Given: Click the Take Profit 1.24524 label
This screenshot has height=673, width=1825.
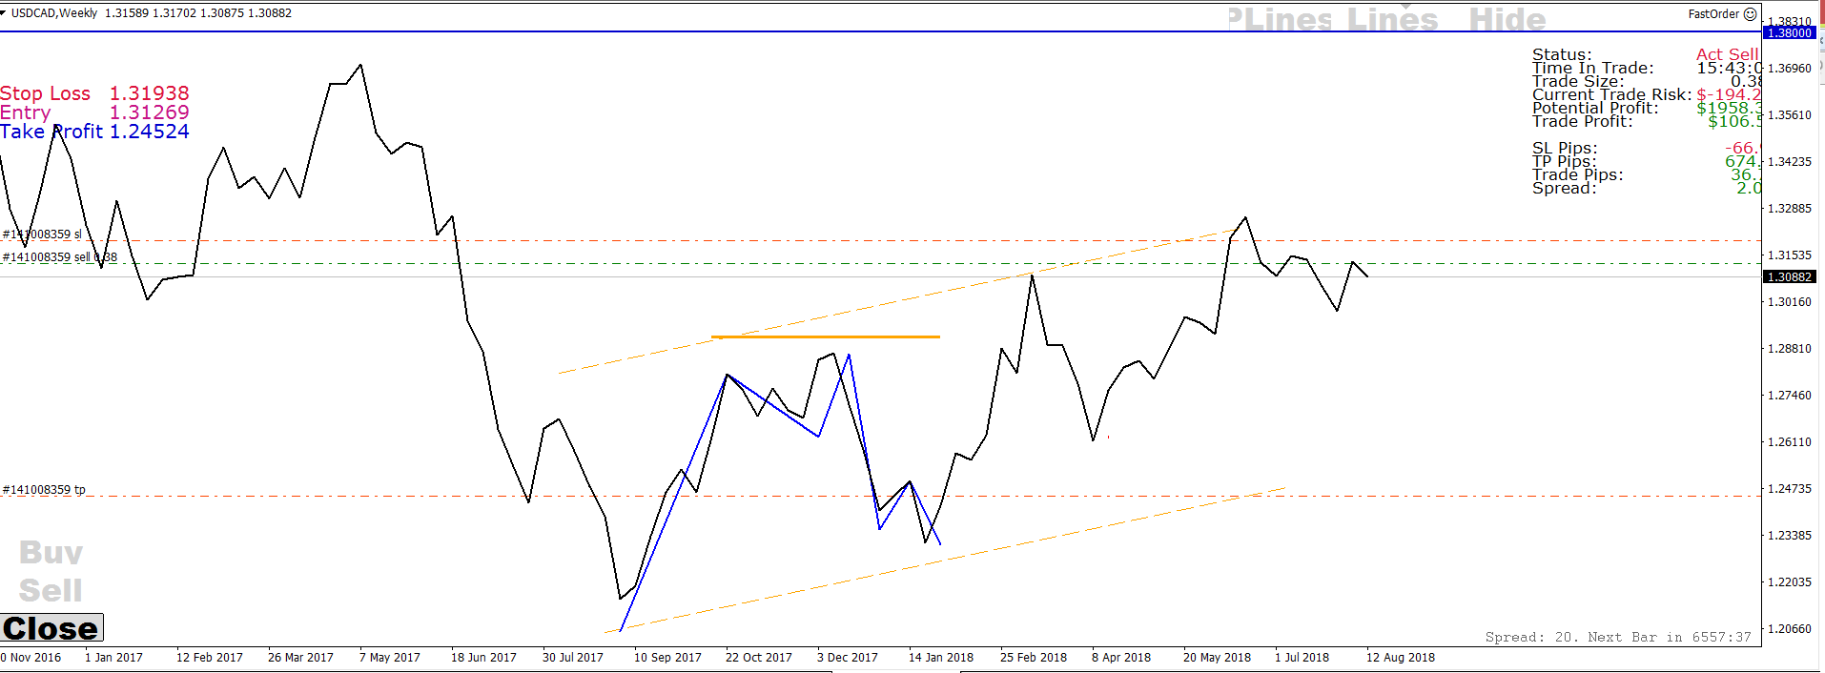Looking at the screenshot, I should 94,132.
